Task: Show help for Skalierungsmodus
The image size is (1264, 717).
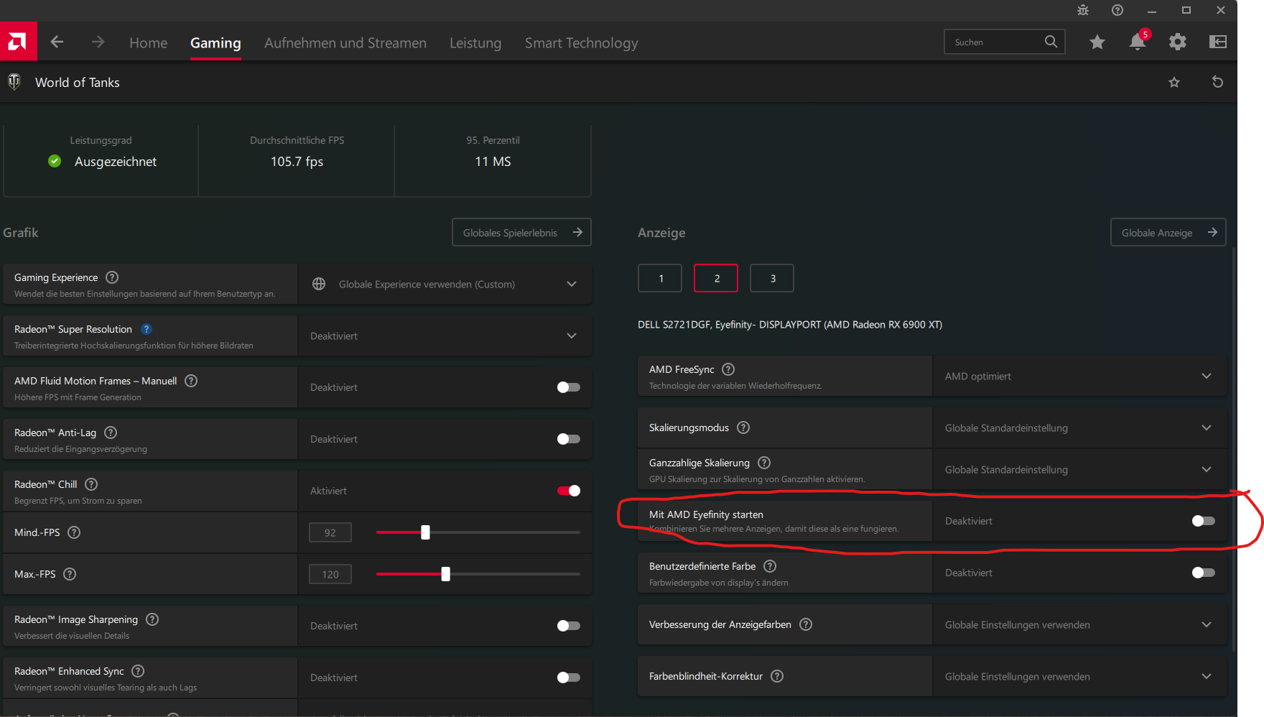Action: click(743, 427)
